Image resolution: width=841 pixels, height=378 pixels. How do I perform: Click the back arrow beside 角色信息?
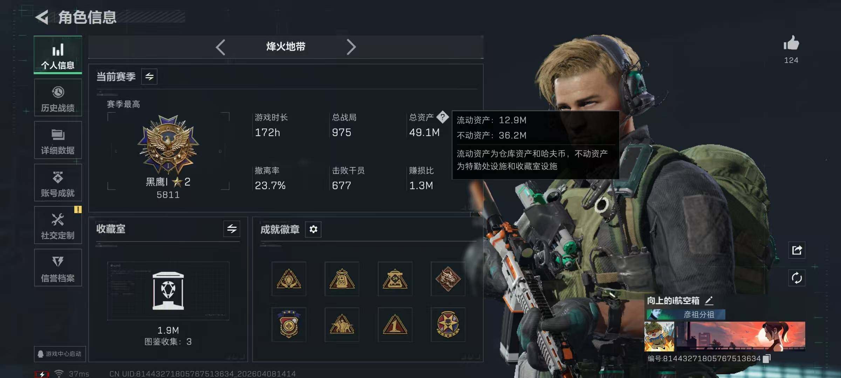tap(42, 17)
